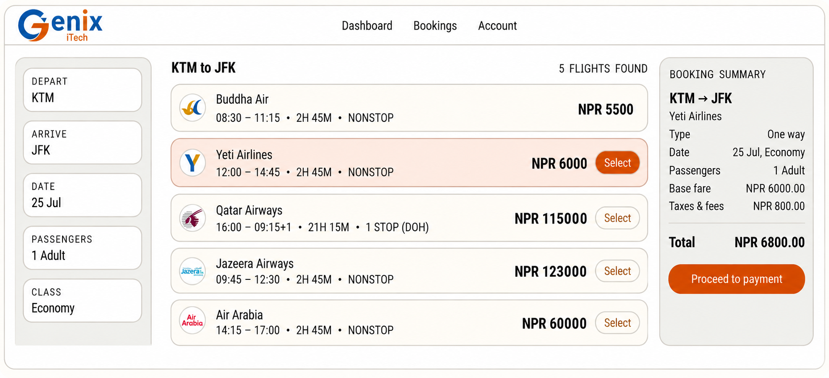
Task: Click the Qatar 1 STOP (DOH) text
Action: tap(397, 227)
